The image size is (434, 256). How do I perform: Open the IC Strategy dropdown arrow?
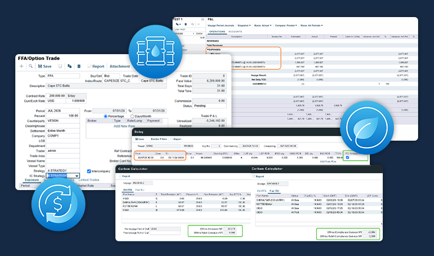(77, 176)
